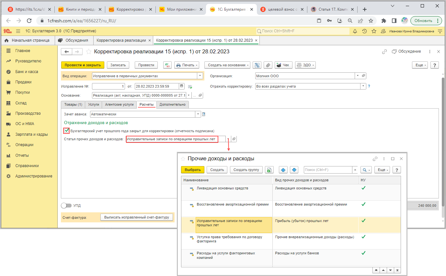This screenshot has width=446, height=276.
Task: Click search field in Прочие доходы dialog
Action: pyautogui.click(x=328, y=170)
